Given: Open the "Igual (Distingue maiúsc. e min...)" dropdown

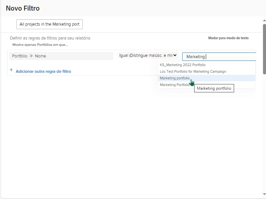Looking at the screenshot, I should click(147, 55).
